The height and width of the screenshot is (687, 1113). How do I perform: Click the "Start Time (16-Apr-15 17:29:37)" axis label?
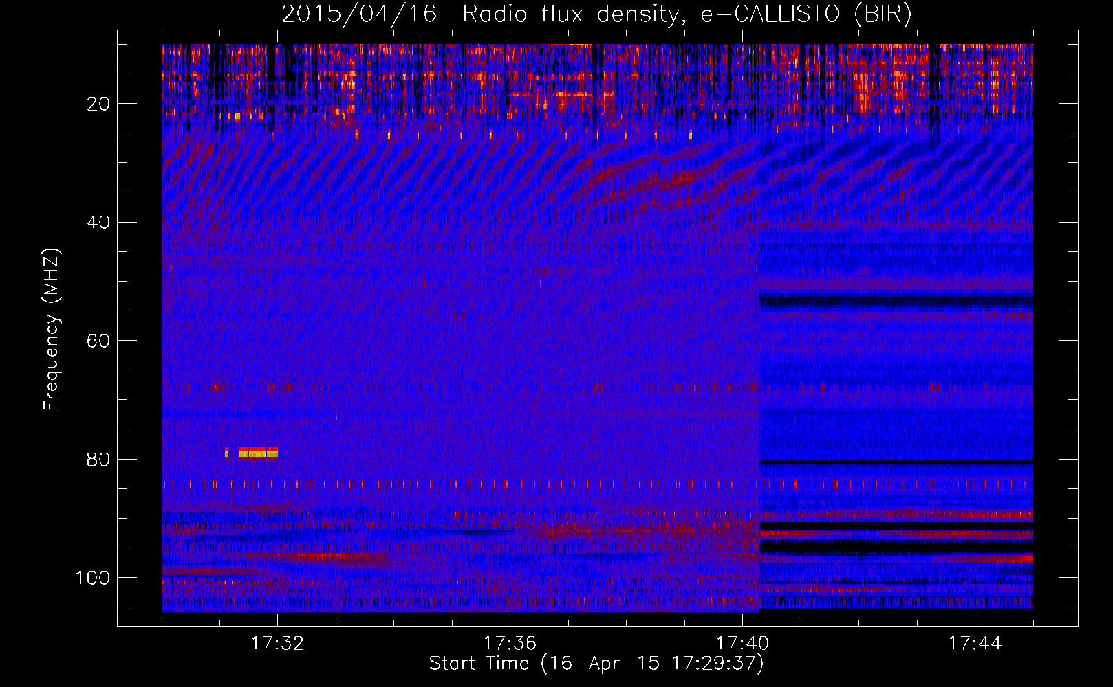coord(596,664)
